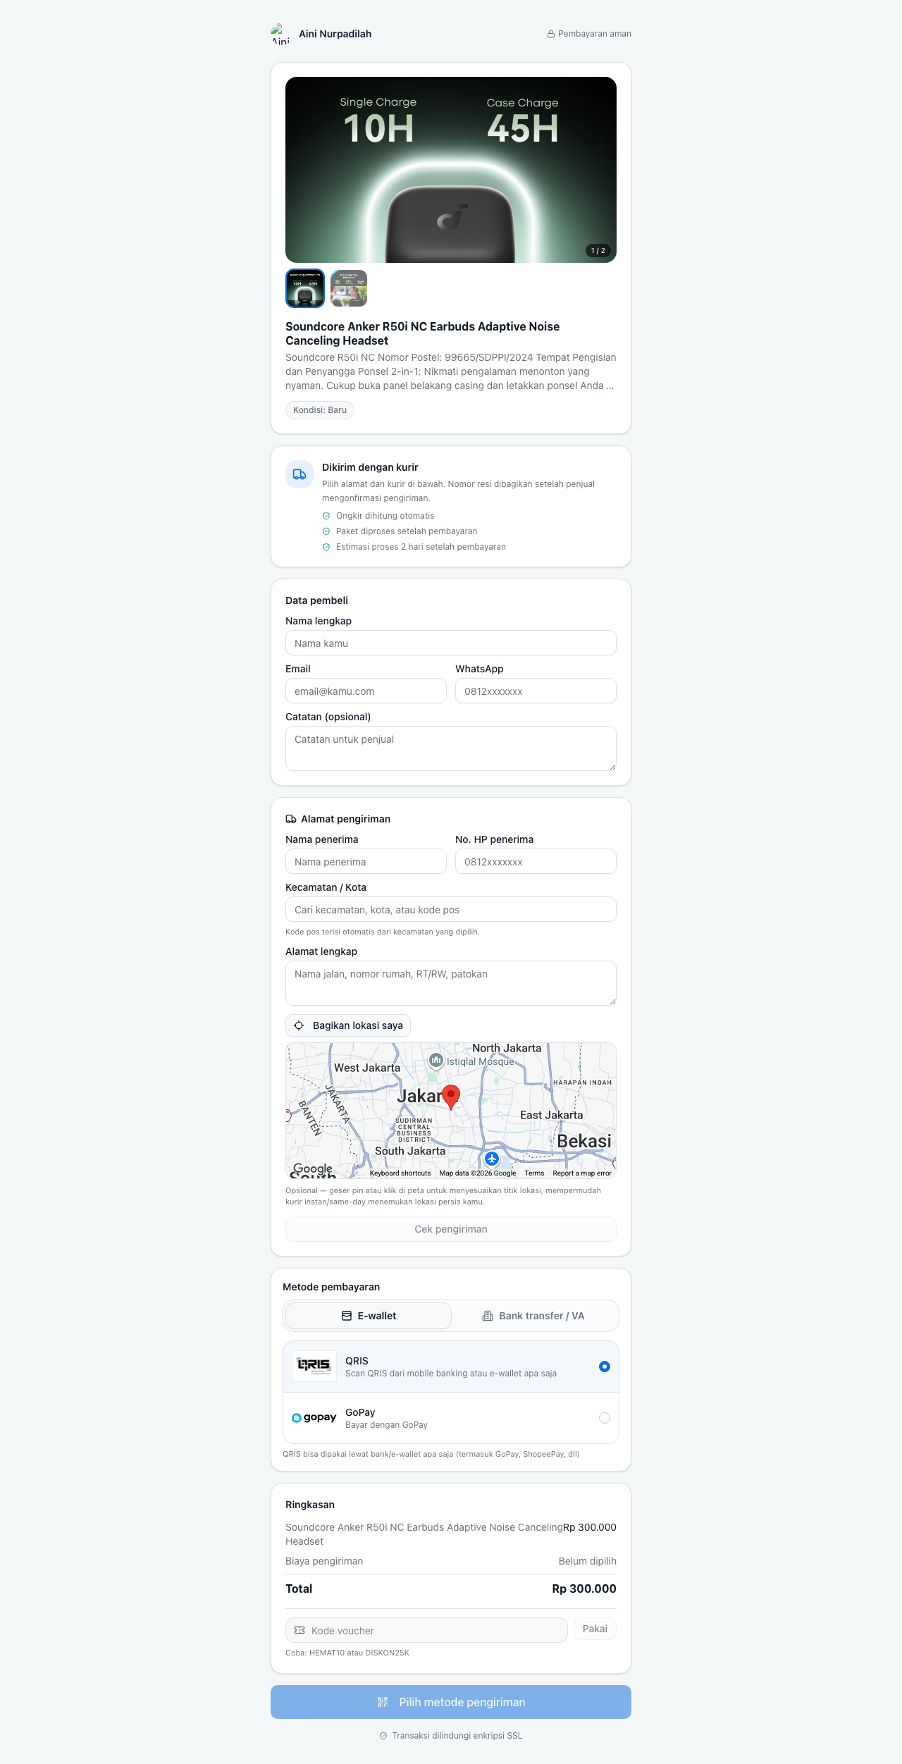Image resolution: width=902 pixels, height=1764 pixels.
Task: Focus the WhatsApp number field
Action: (x=536, y=691)
